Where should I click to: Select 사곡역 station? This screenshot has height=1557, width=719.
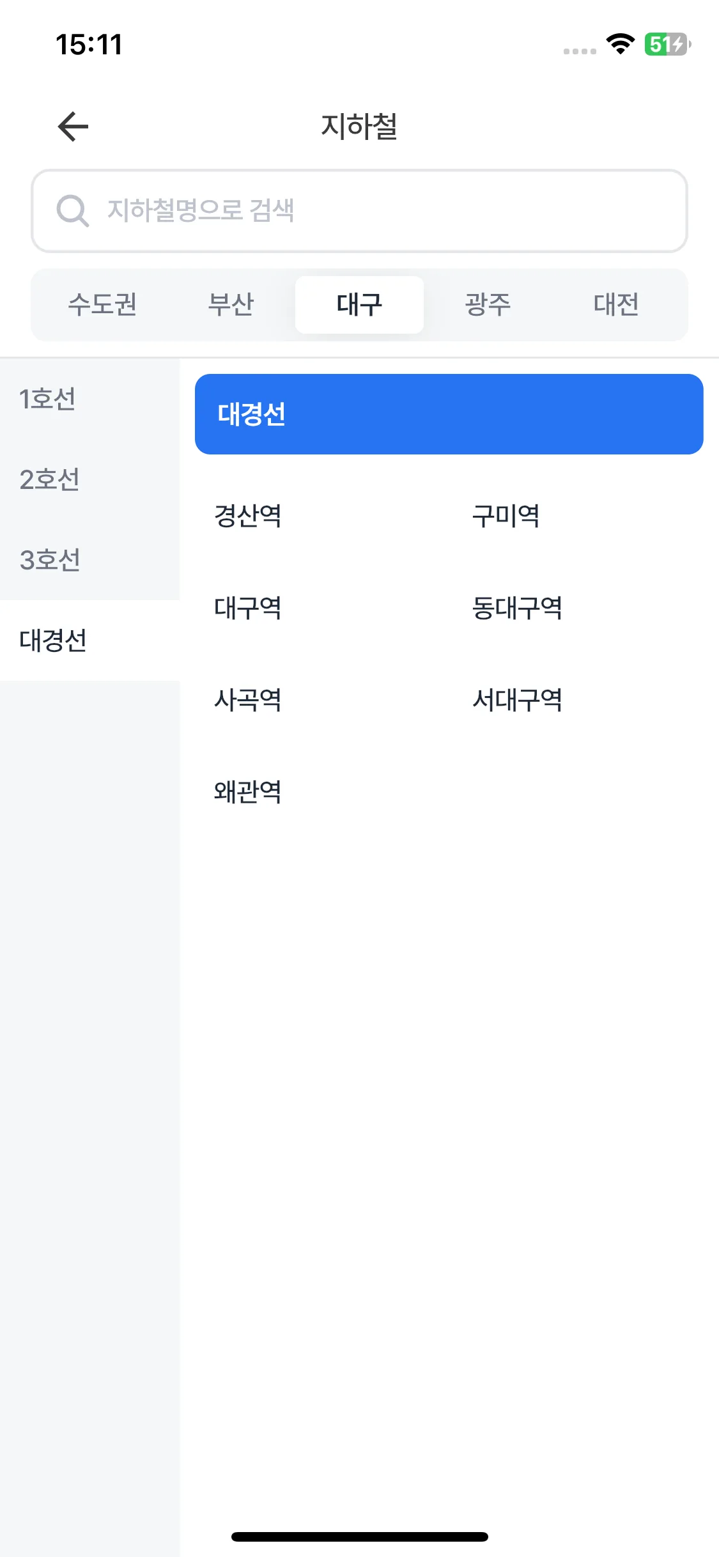pyautogui.click(x=248, y=700)
